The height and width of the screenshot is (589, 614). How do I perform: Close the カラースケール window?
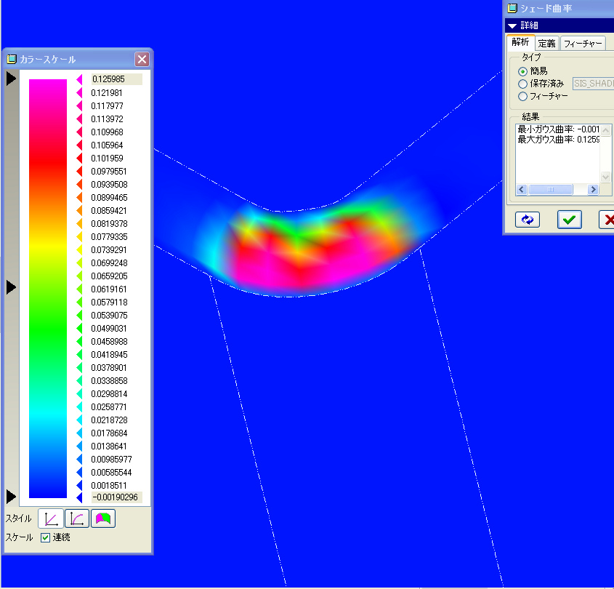142,60
